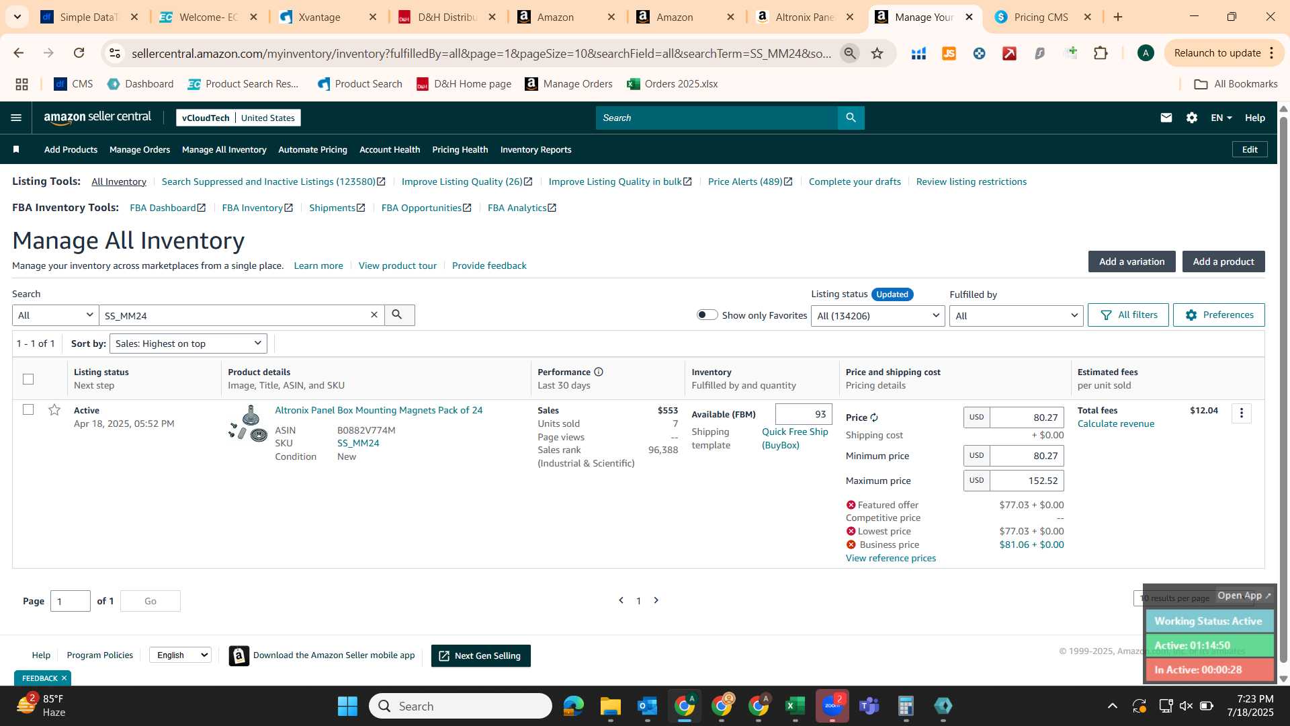Reload the browser page
Image resolution: width=1290 pixels, height=726 pixels.
click(x=79, y=53)
